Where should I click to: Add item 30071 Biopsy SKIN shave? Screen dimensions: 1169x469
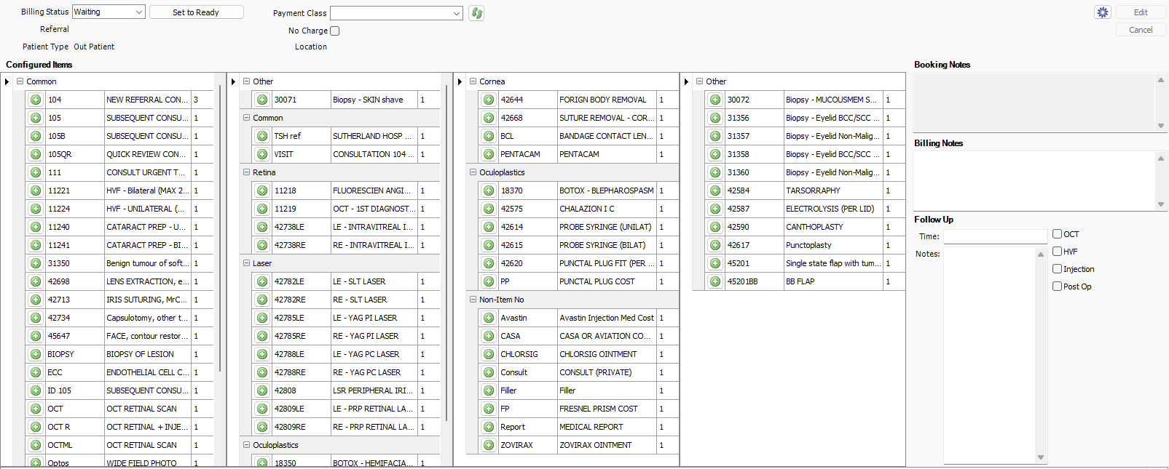tap(262, 100)
